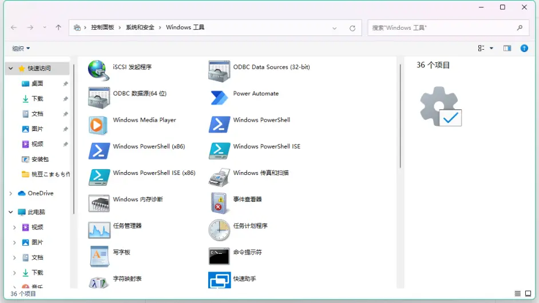Image resolution: width=539 pixels, height=303 pixels.
Task: Open Windows Media Player icon
Action: click(98, 125)
